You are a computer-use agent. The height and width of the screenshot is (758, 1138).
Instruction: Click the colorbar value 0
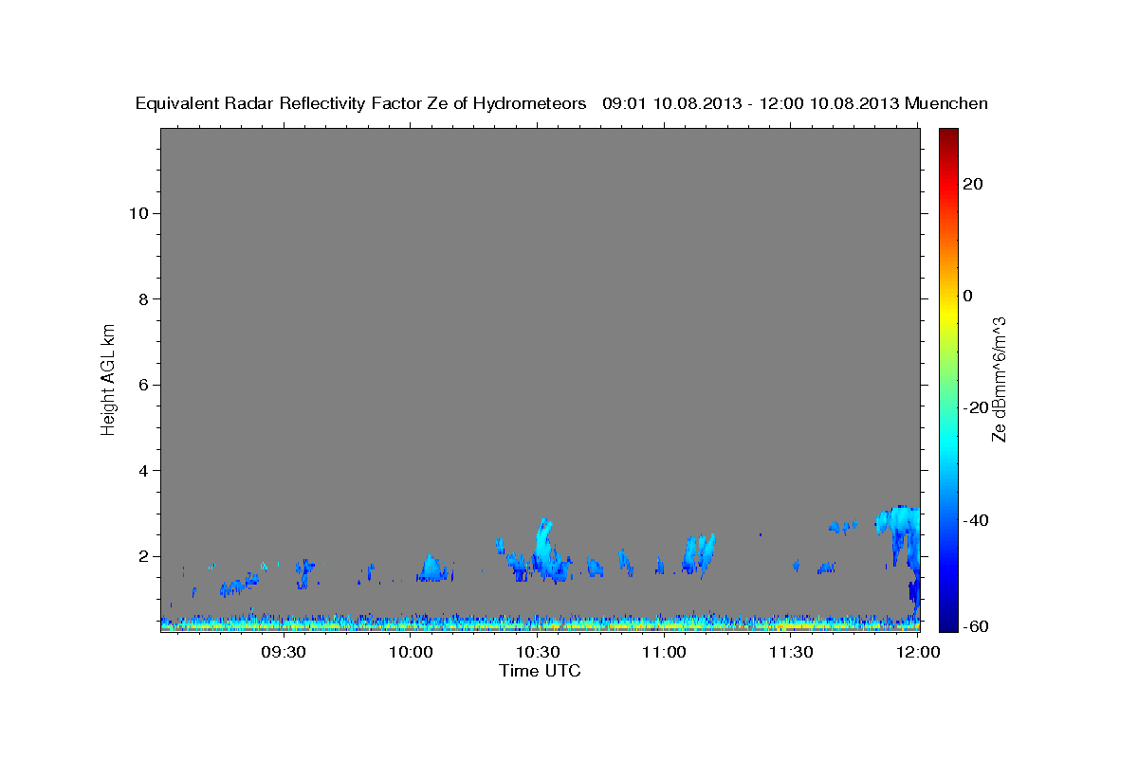pos(968,296)
